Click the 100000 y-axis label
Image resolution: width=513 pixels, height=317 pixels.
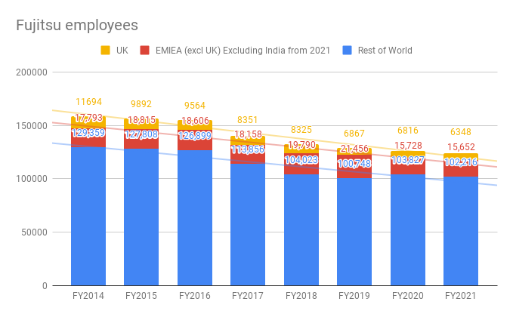(x=32, y=179)
